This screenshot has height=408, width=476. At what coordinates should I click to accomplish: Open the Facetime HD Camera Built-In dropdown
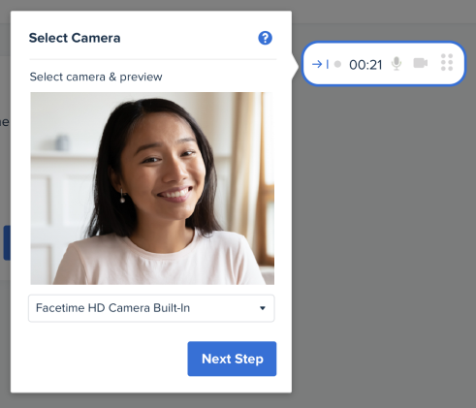click(x=151, y=308)
